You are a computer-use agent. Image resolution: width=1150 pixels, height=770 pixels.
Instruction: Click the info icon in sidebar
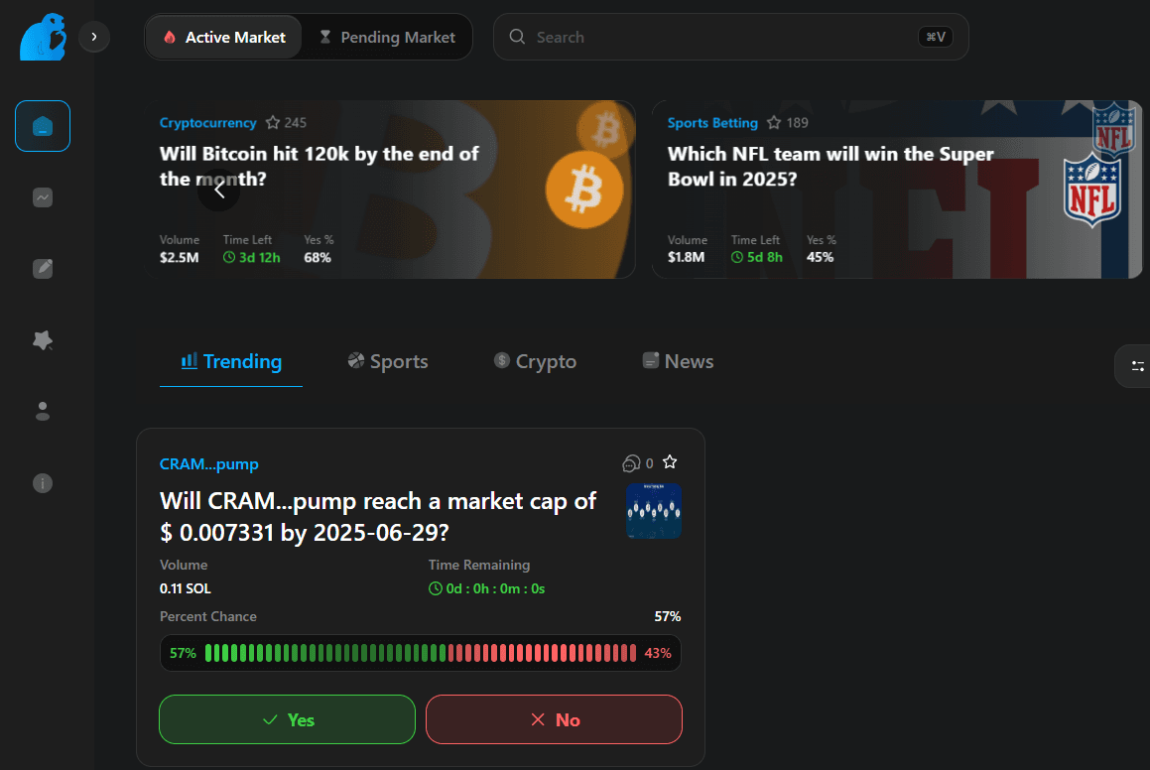point(43,483)
